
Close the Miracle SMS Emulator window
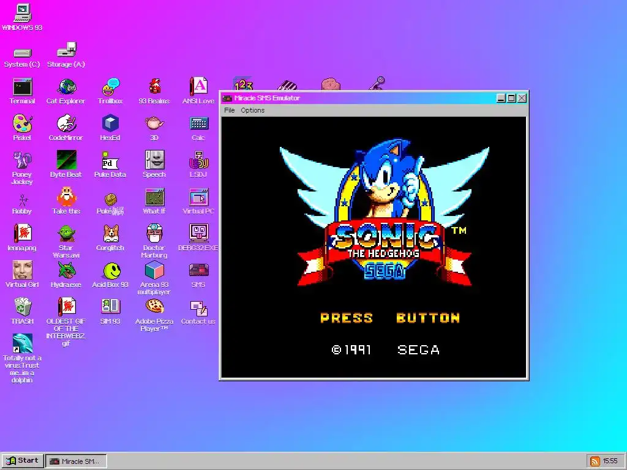tap(522, 99)
